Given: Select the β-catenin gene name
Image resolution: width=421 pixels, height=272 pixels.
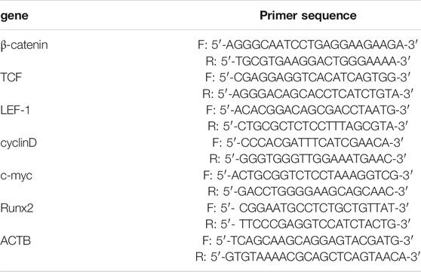Looking at the screenshot, I should pyautogui.click(x=24, y=44).
